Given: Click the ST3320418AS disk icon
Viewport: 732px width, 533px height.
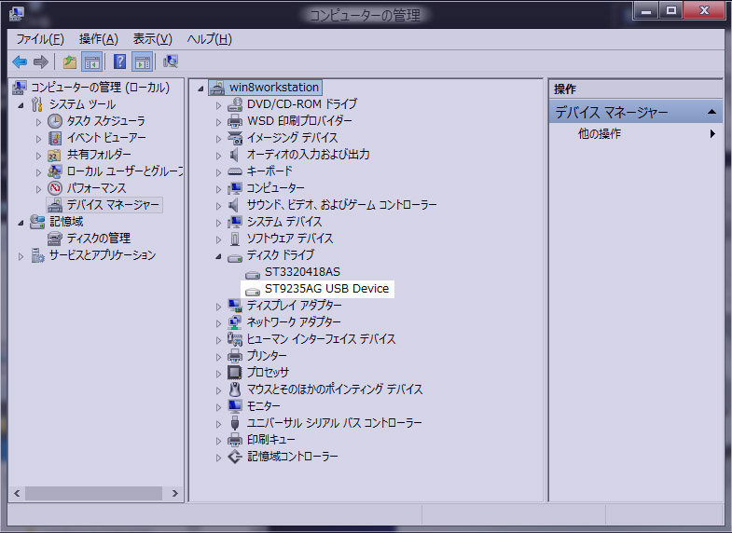Looking at the screenshot, I should [x=253, y=274].
